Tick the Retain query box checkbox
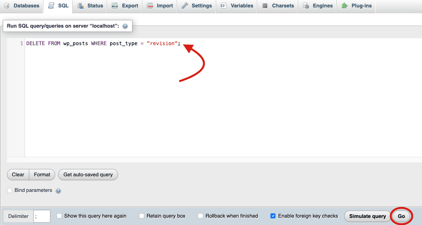422x225 pixels. [141, 216]
